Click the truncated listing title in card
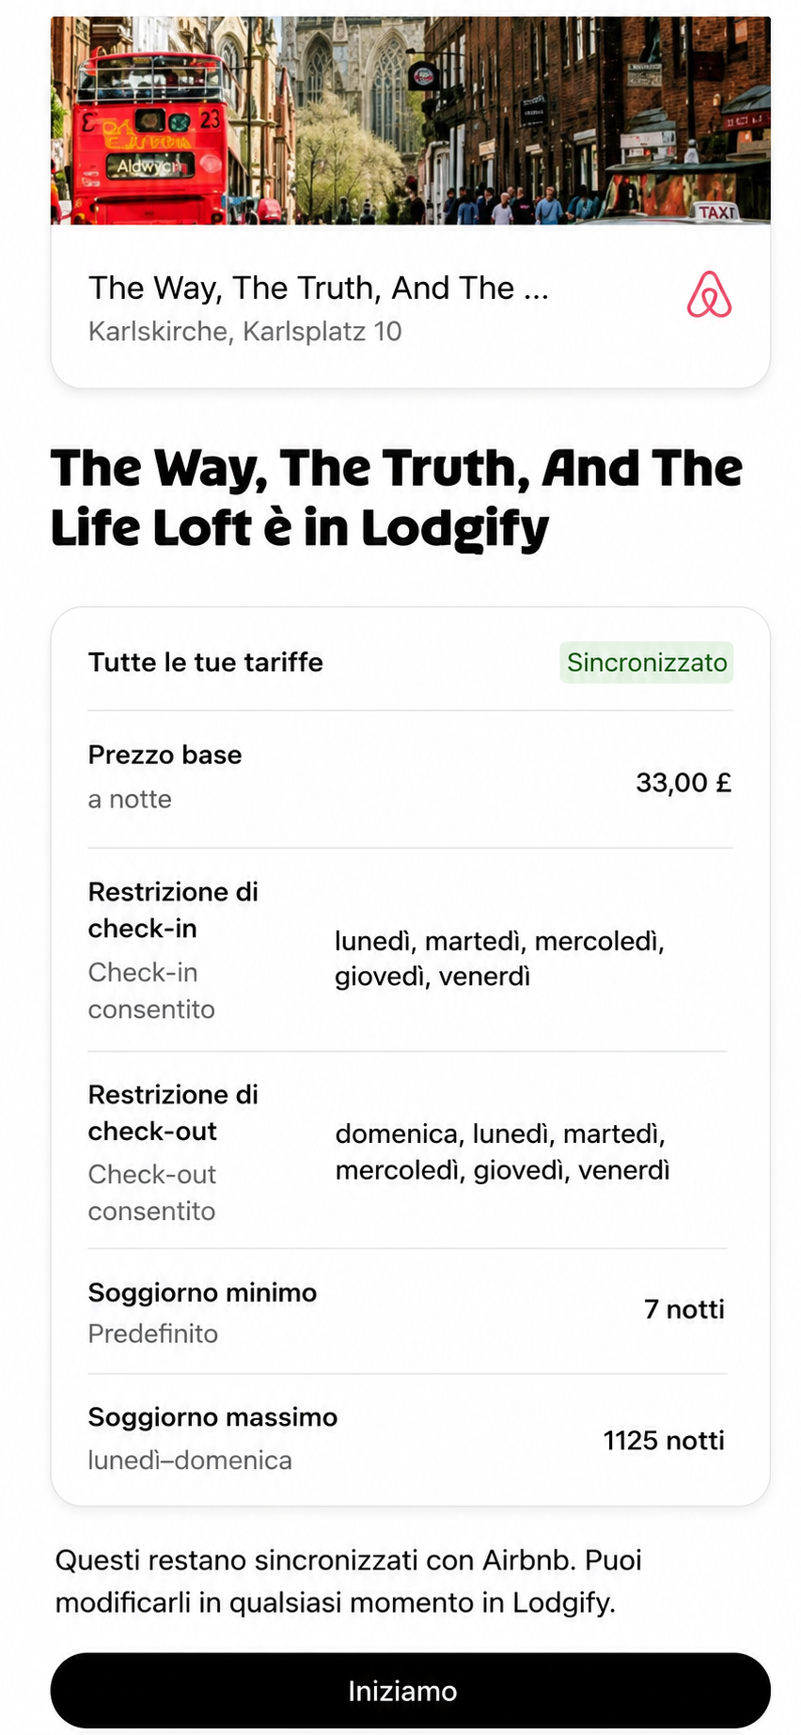801x1735 pixels. (319, 288)
